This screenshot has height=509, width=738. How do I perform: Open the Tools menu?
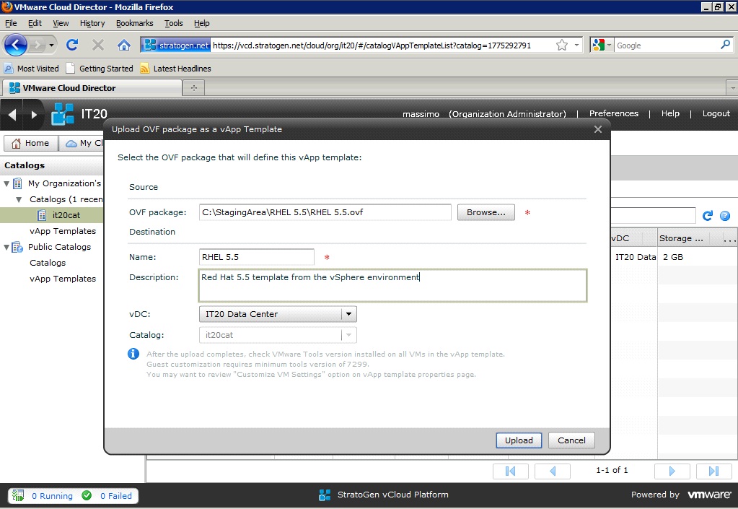point(174,23)
